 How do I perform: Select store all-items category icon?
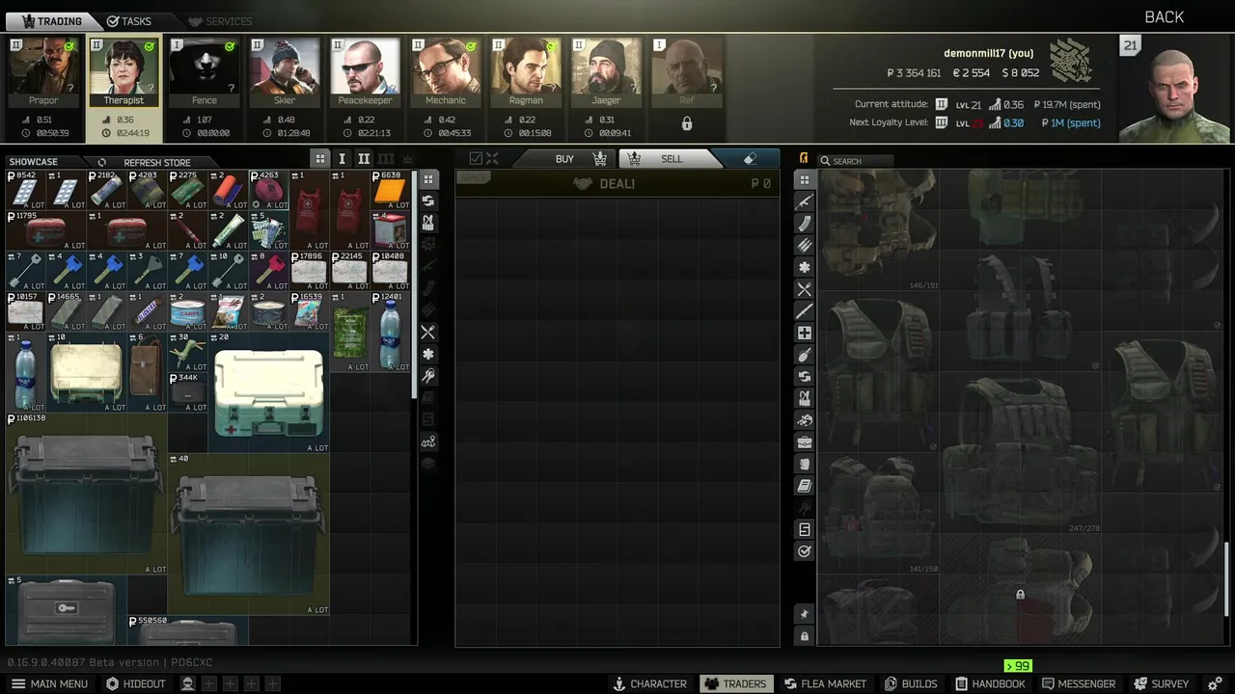[x=428, y=179]
